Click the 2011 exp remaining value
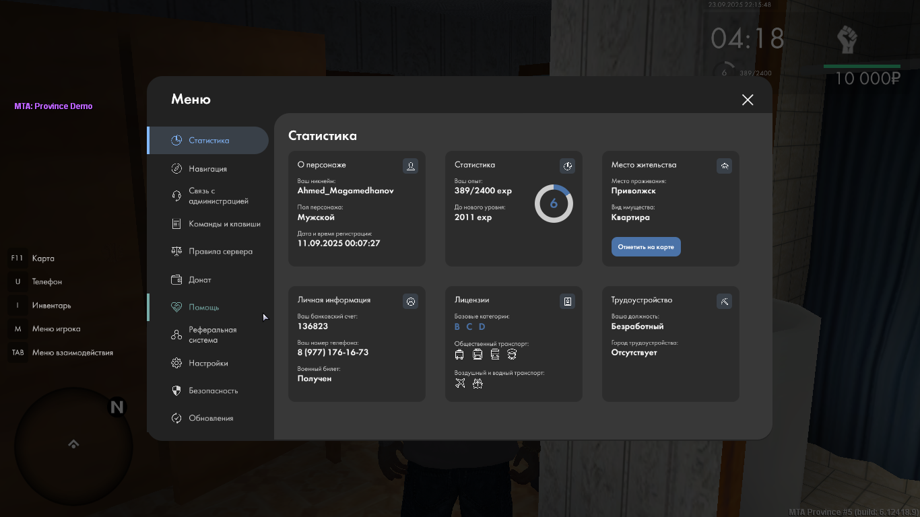920x517 pixels. (x=473, y=217)
